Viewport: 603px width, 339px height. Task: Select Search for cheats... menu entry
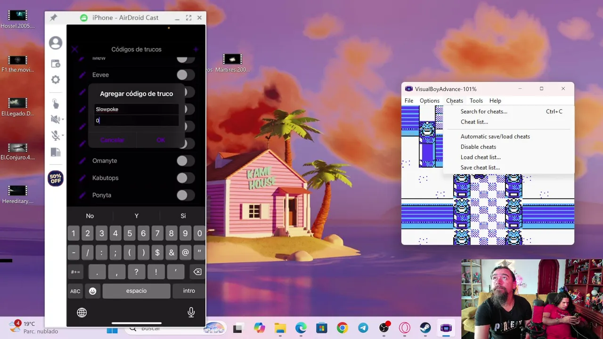(508, 112)
